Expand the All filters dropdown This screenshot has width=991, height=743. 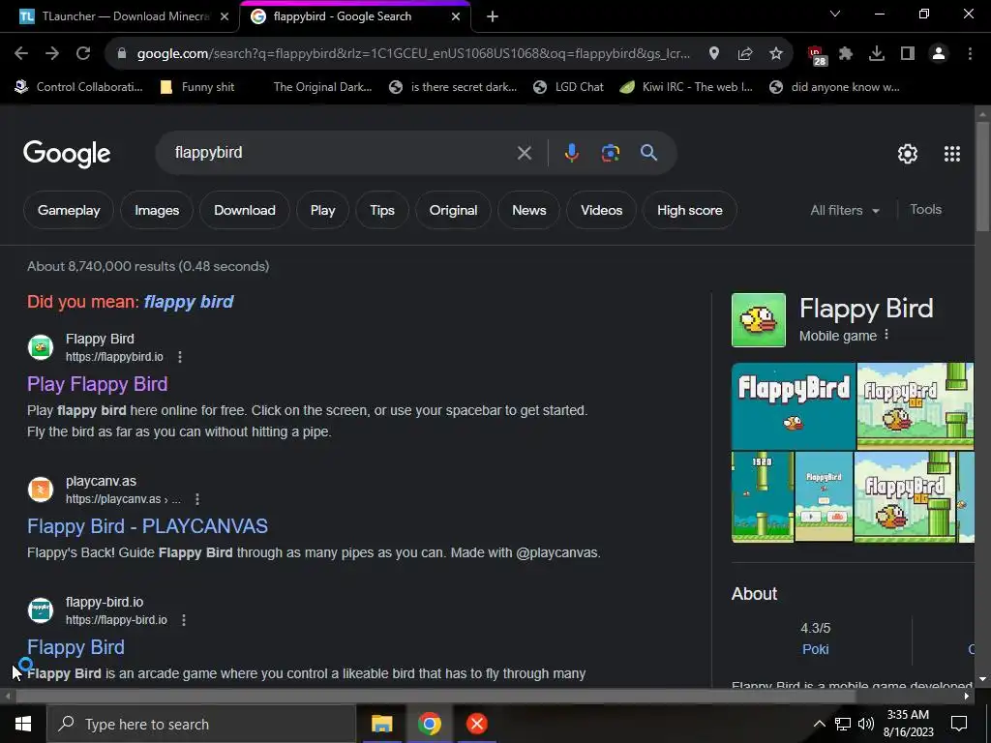pyautogui.click(x=845, y=210)
